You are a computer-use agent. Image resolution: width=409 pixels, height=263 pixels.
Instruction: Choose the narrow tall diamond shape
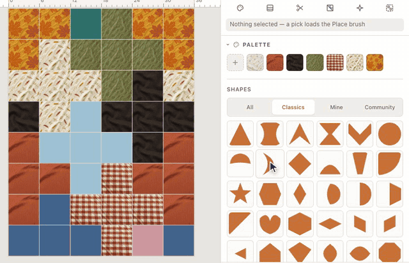300,194
